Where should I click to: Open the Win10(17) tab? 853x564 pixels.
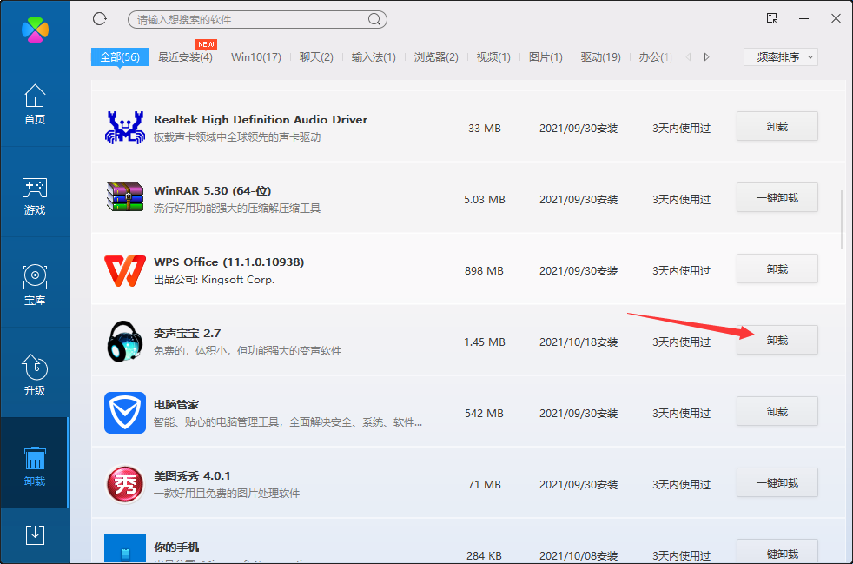[255, 57]
